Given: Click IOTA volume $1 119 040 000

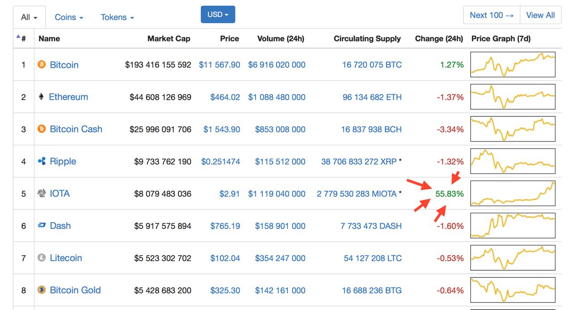Looking at the screenshot, I should coord(277,194).
